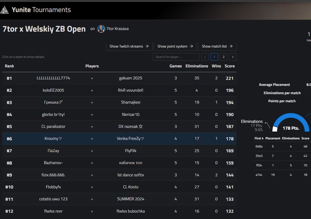
Task: Click the leaderboard Score column header
Action: tap(230, 66)
